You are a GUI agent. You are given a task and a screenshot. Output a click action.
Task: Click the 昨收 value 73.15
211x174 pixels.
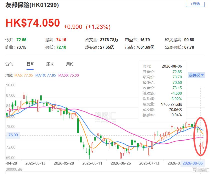21,47
